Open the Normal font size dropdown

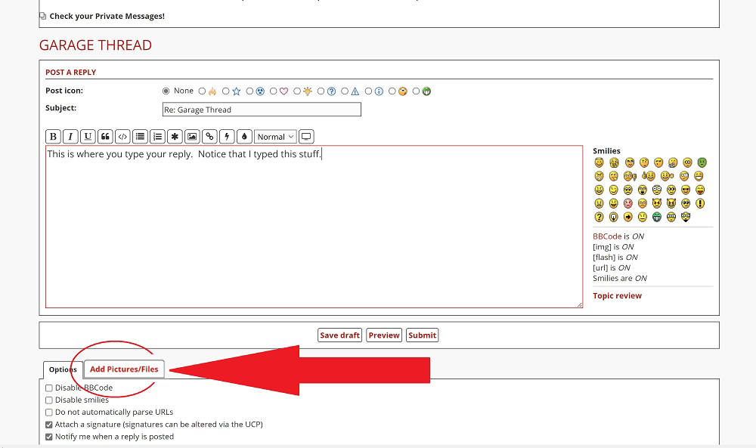coord(275,137)
